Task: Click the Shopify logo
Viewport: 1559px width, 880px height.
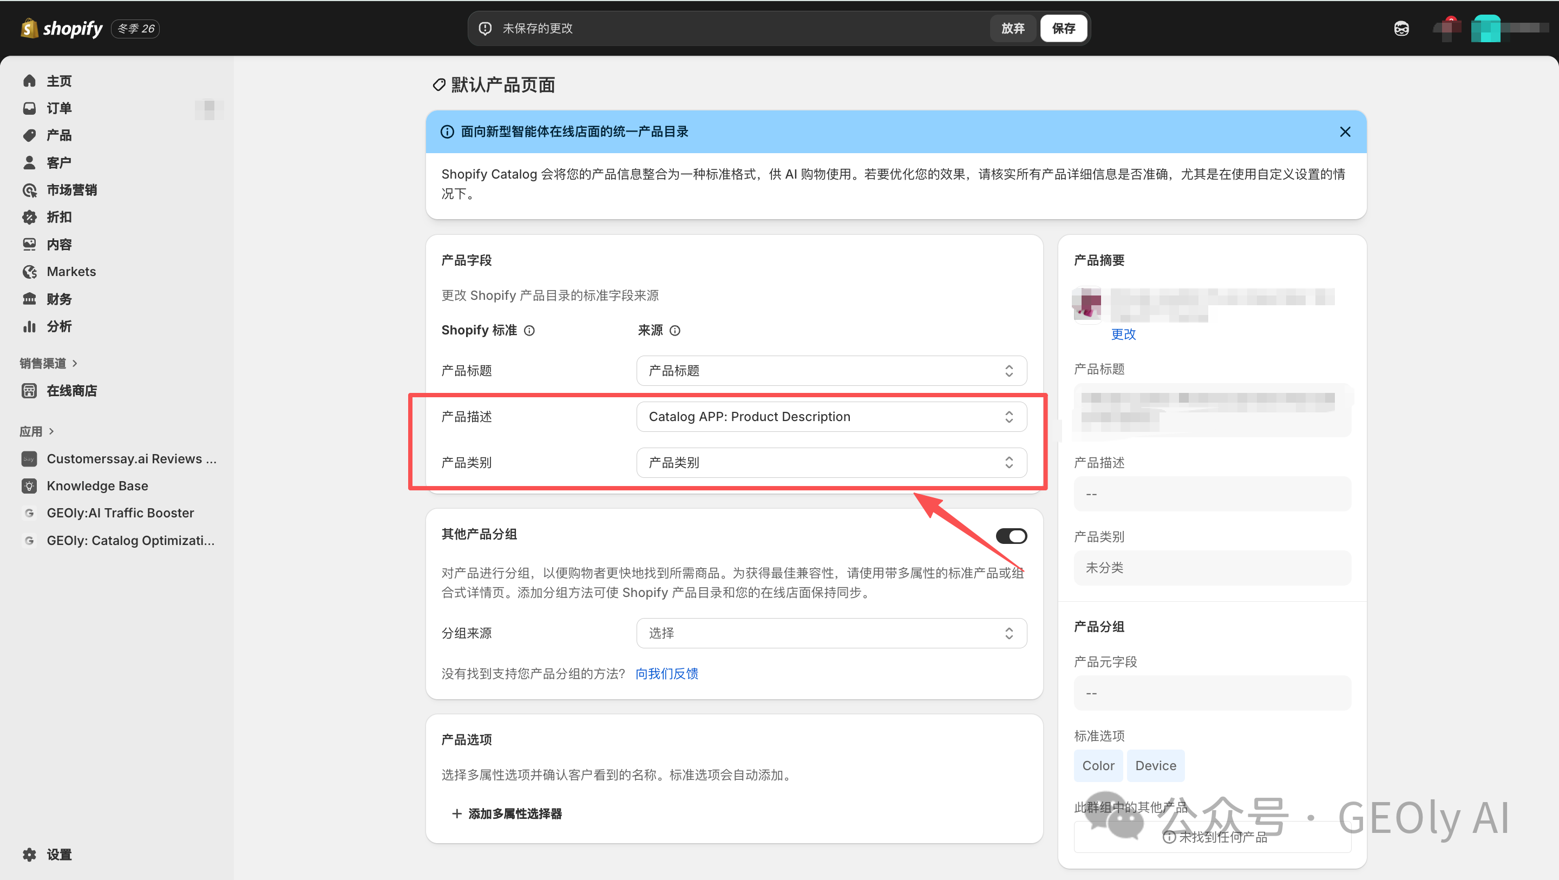Action: tap(61, 29)
